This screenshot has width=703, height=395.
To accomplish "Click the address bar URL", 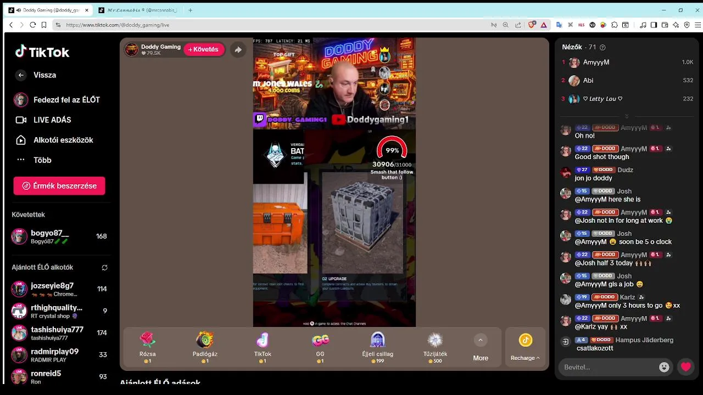I will pyautogui.click(x=118, y=25).
